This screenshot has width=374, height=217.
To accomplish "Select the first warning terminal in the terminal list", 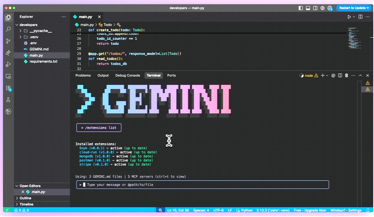I will coord(367,83).
